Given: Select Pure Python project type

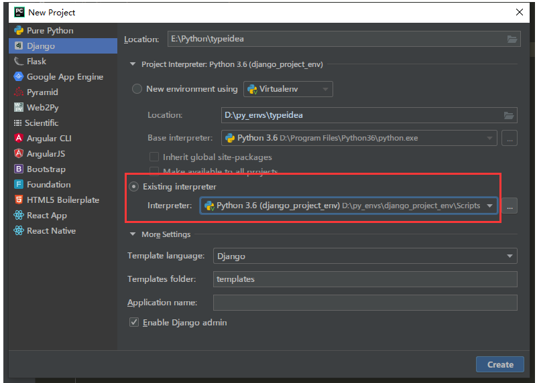Looking at the screenshot, I should point(63,30).
